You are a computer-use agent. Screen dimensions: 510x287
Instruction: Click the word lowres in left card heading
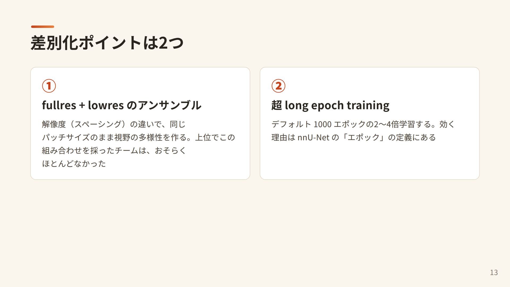[106, 105]
